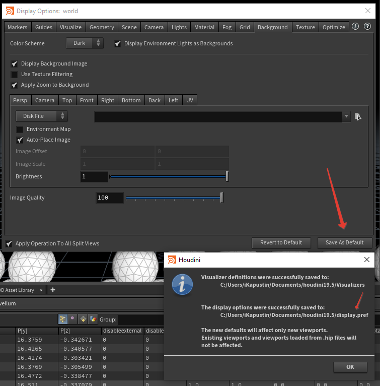The width and height of the screenshot is (380, 386).
Task: Open the Disk File source dropdown
Action: tap(41, 116)
